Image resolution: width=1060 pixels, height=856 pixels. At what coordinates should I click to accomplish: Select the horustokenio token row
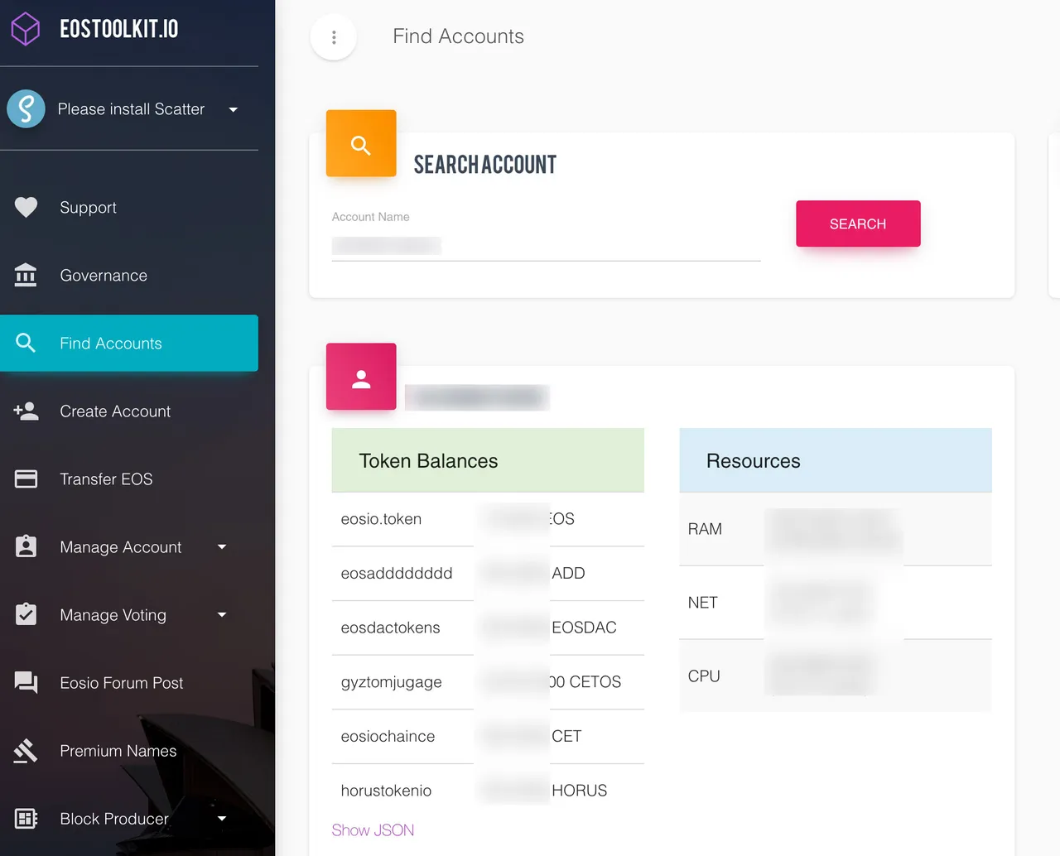click(x=488, y=791)
